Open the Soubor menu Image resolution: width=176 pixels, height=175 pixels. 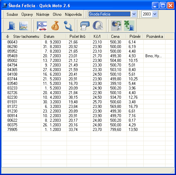(x=12, y=14)
